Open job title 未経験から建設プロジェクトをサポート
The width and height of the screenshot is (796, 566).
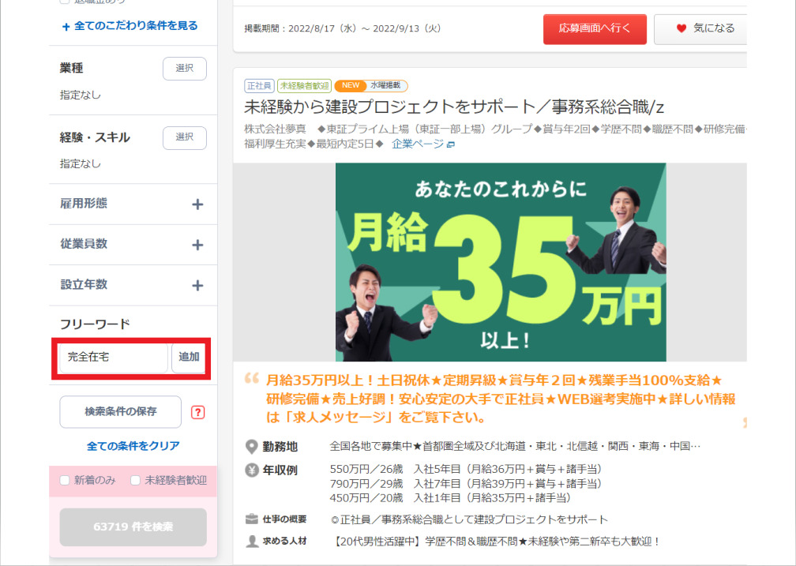454,107
